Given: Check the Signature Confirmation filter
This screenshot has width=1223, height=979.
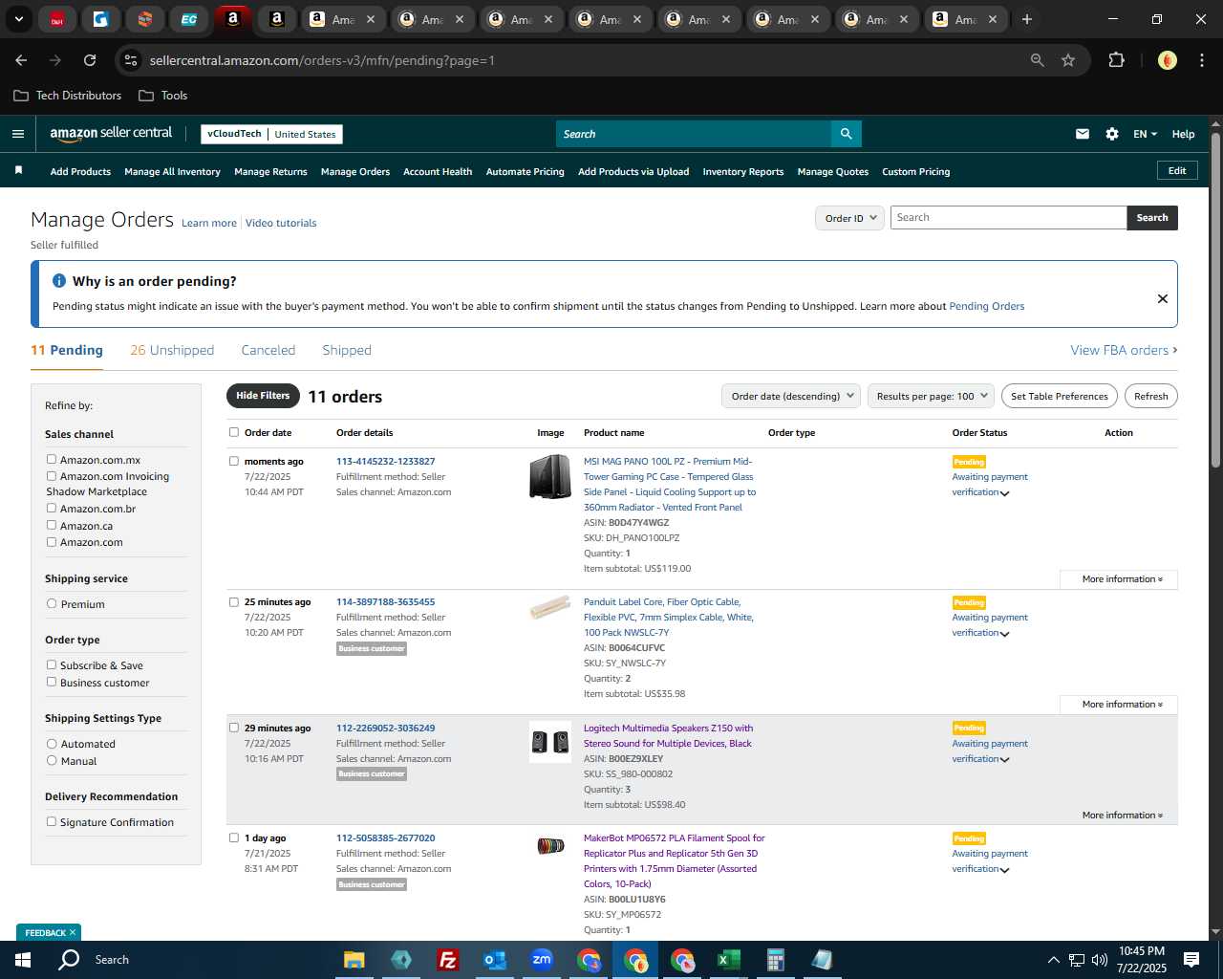Looking at the screenshot, I should click(x=52, y=821).
